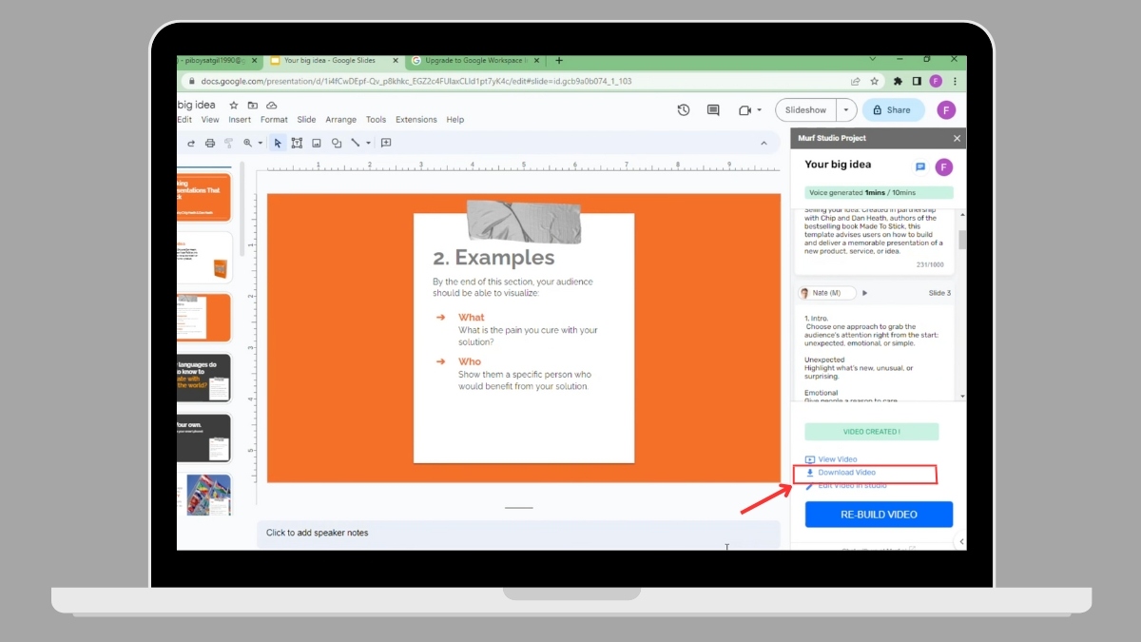Open the zoom level dropdown arrow
The width and height of the screenshot is (1141, 642).
(x=260, y=144)
